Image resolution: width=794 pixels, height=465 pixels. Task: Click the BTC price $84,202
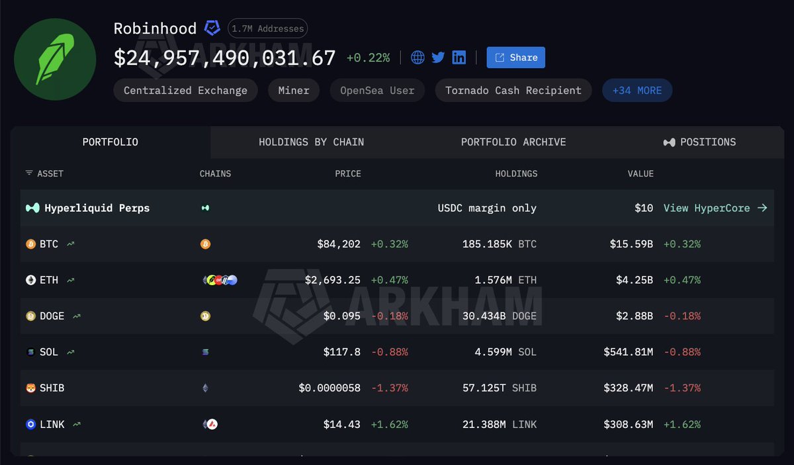[x=339, y=244]
